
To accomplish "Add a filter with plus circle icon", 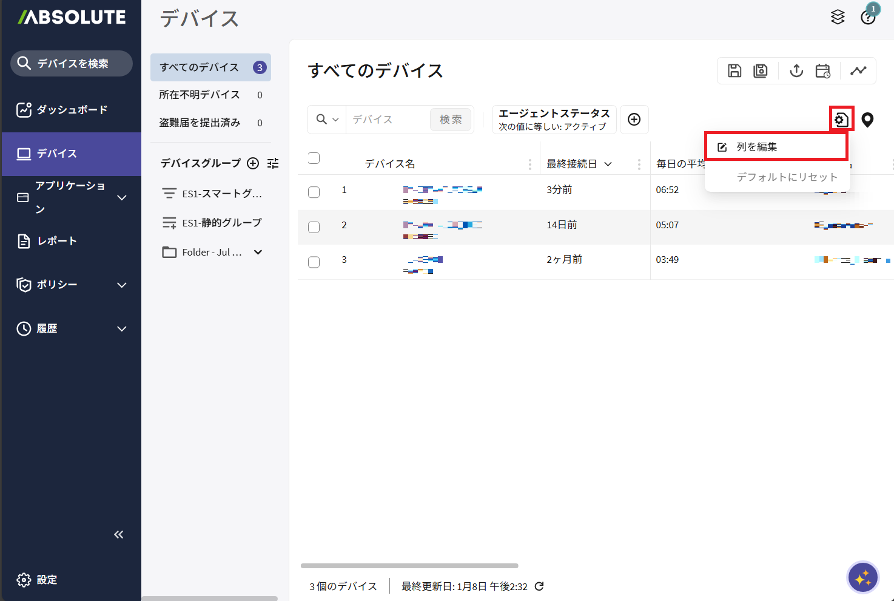I will pyautogui.click(x=634, y=120).
